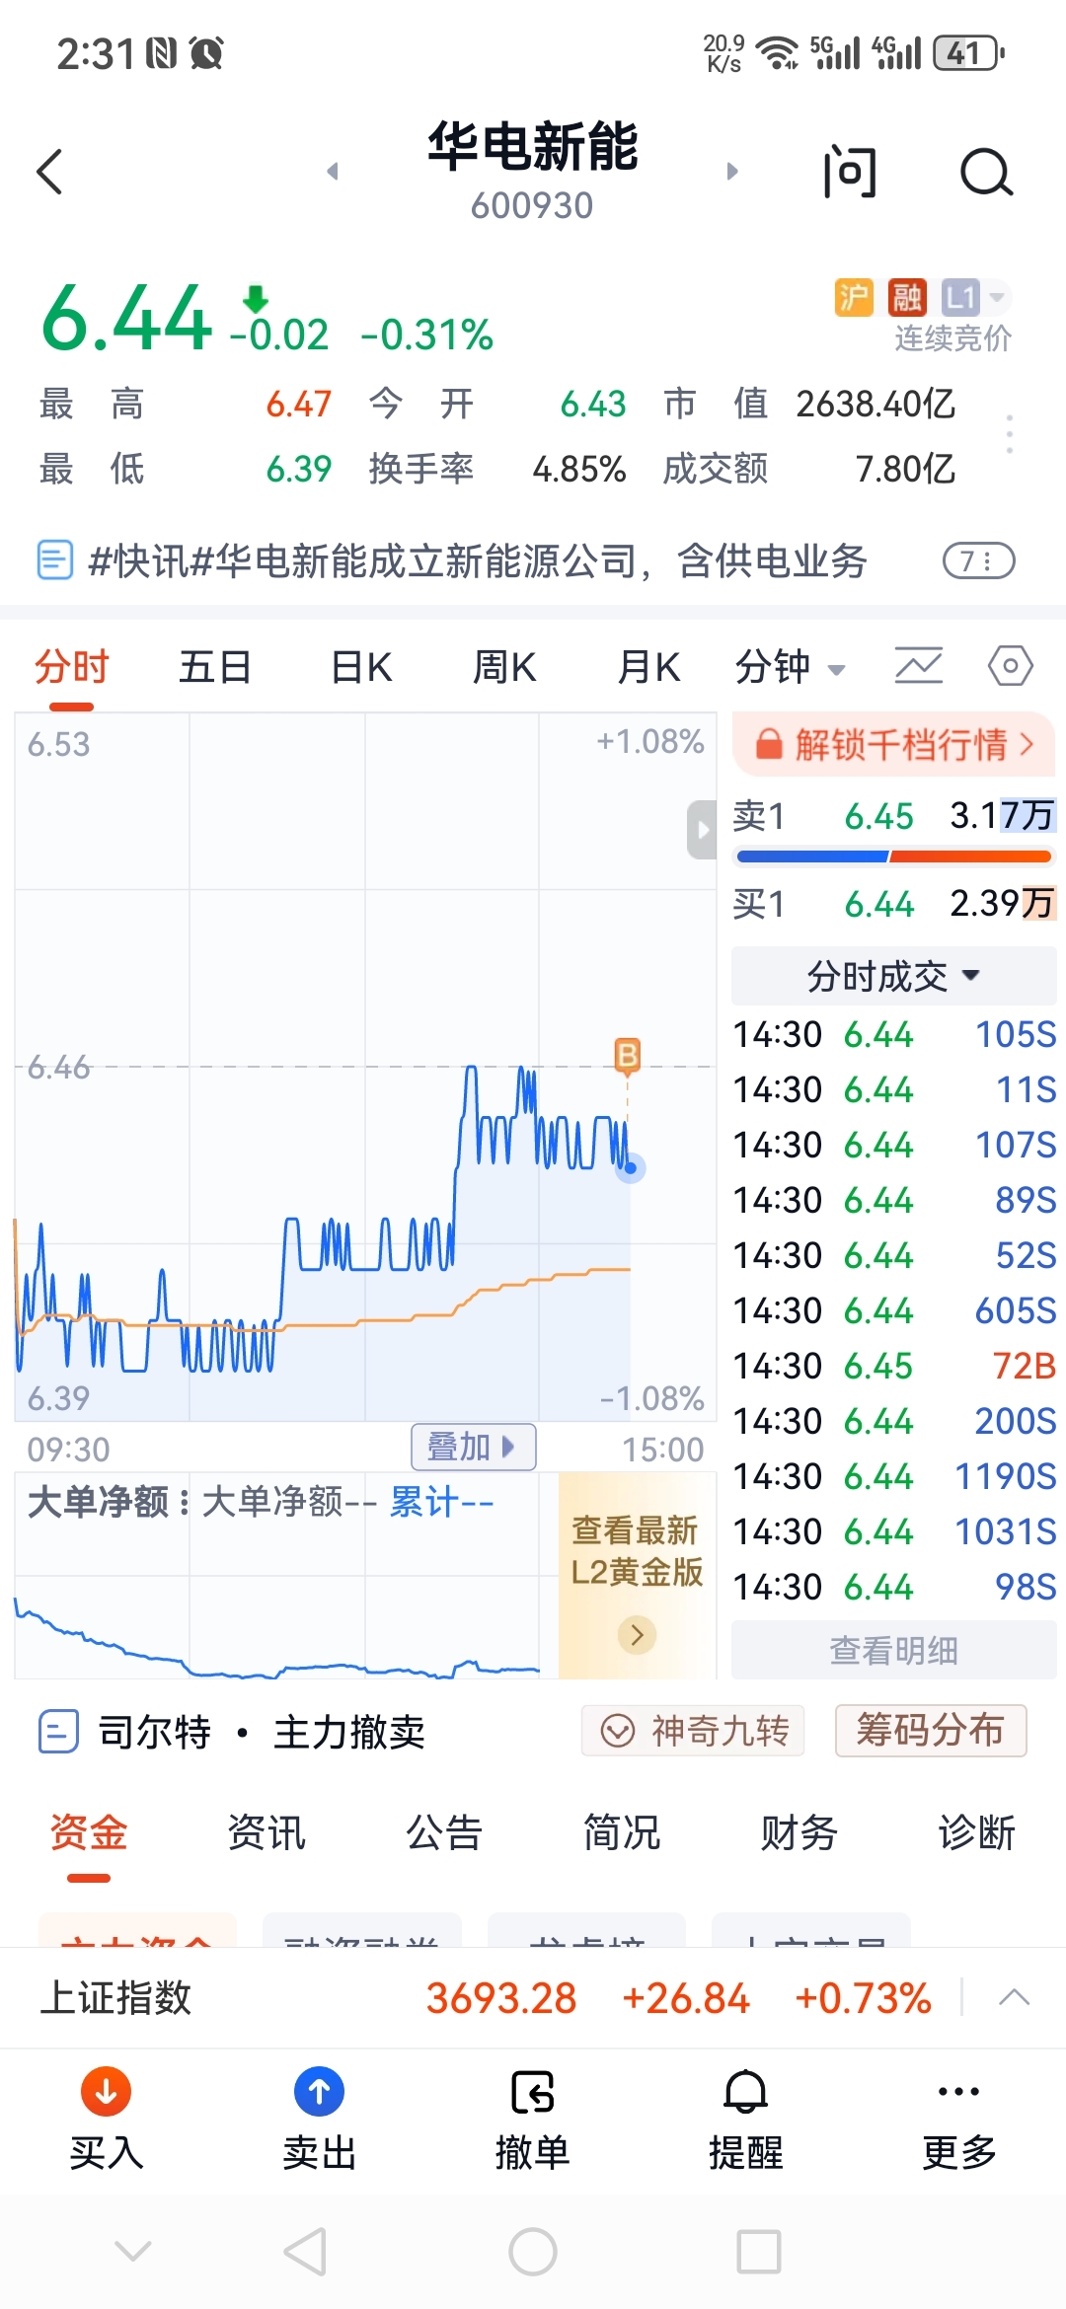This screenshot has height=2309, width=1066.
Task: Tap the 卖1 6.45 ask row
Action: pos(893,816)
